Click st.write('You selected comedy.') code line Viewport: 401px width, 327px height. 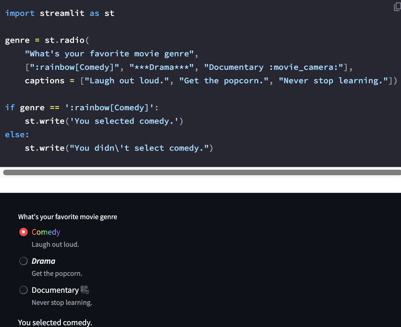pos(104,121)
